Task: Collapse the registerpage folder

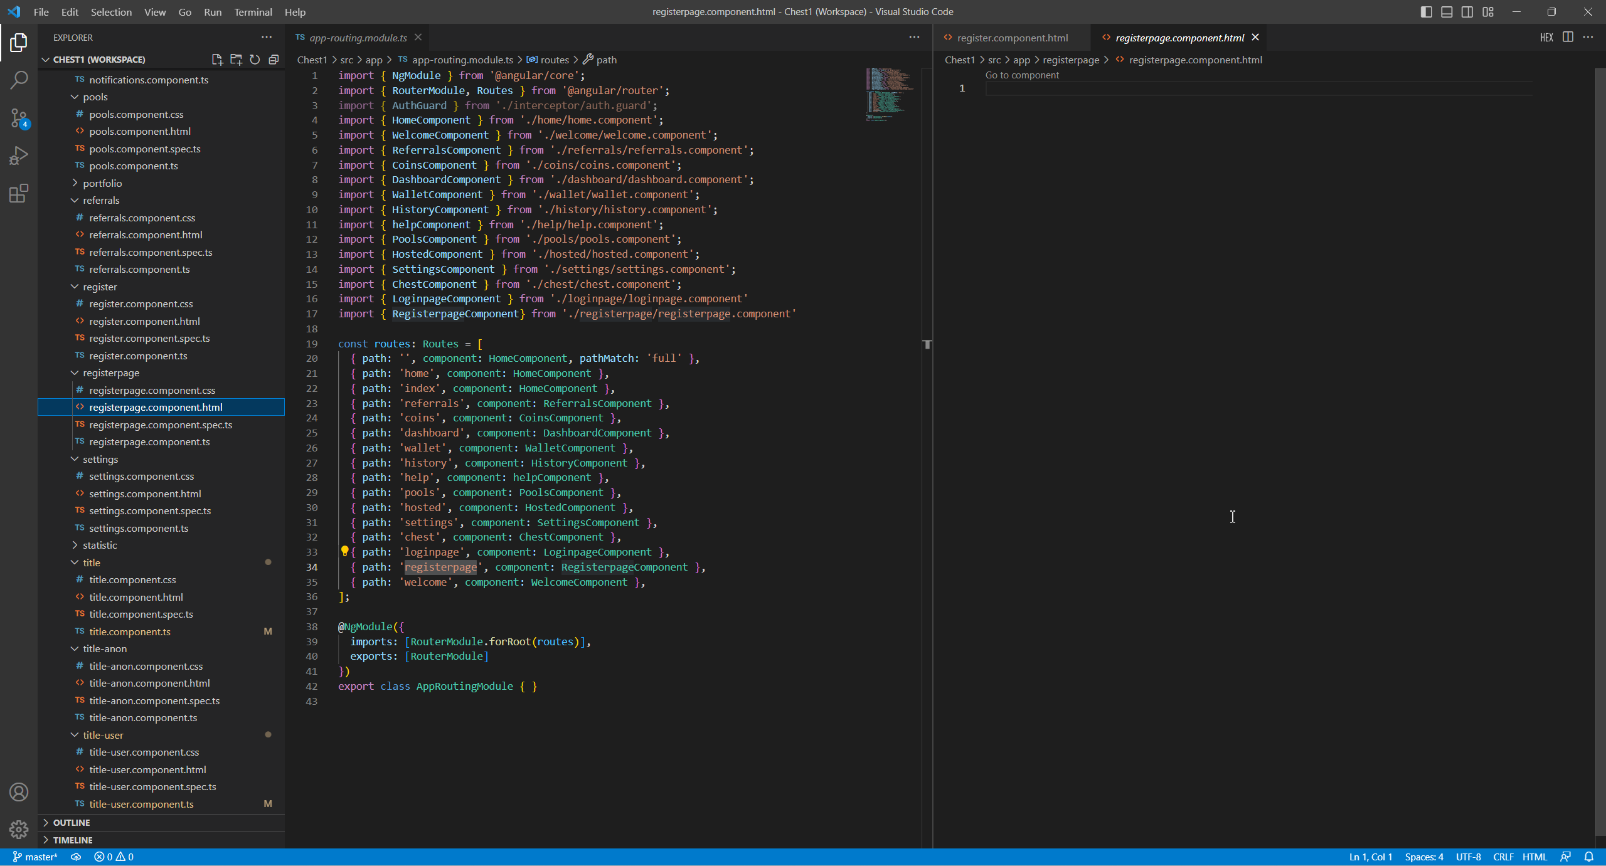Action: tap(111, 372)
